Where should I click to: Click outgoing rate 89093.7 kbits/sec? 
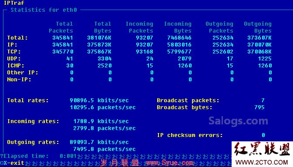(99, 142)
